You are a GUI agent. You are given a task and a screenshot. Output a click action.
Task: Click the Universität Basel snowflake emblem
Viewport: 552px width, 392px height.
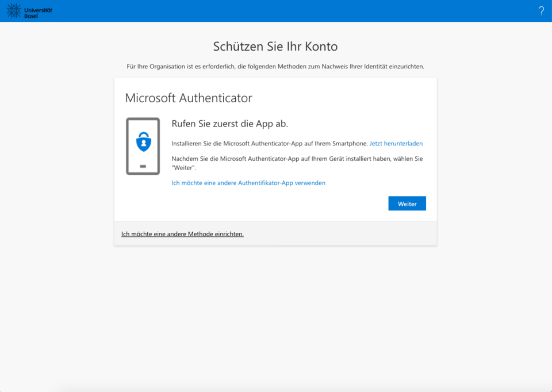[x=14, y=10]
